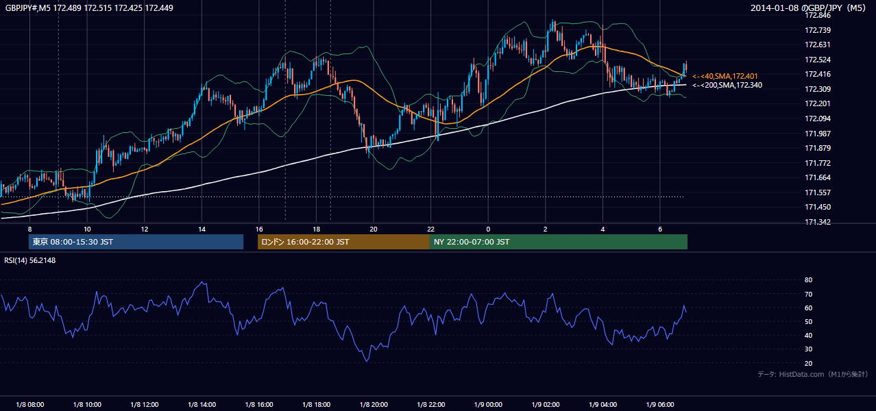This screenshot has width=876, height=411.
Task: Select the Tokyo 08:00-15:30 JST session bar
Action: (x=136, y=242)
